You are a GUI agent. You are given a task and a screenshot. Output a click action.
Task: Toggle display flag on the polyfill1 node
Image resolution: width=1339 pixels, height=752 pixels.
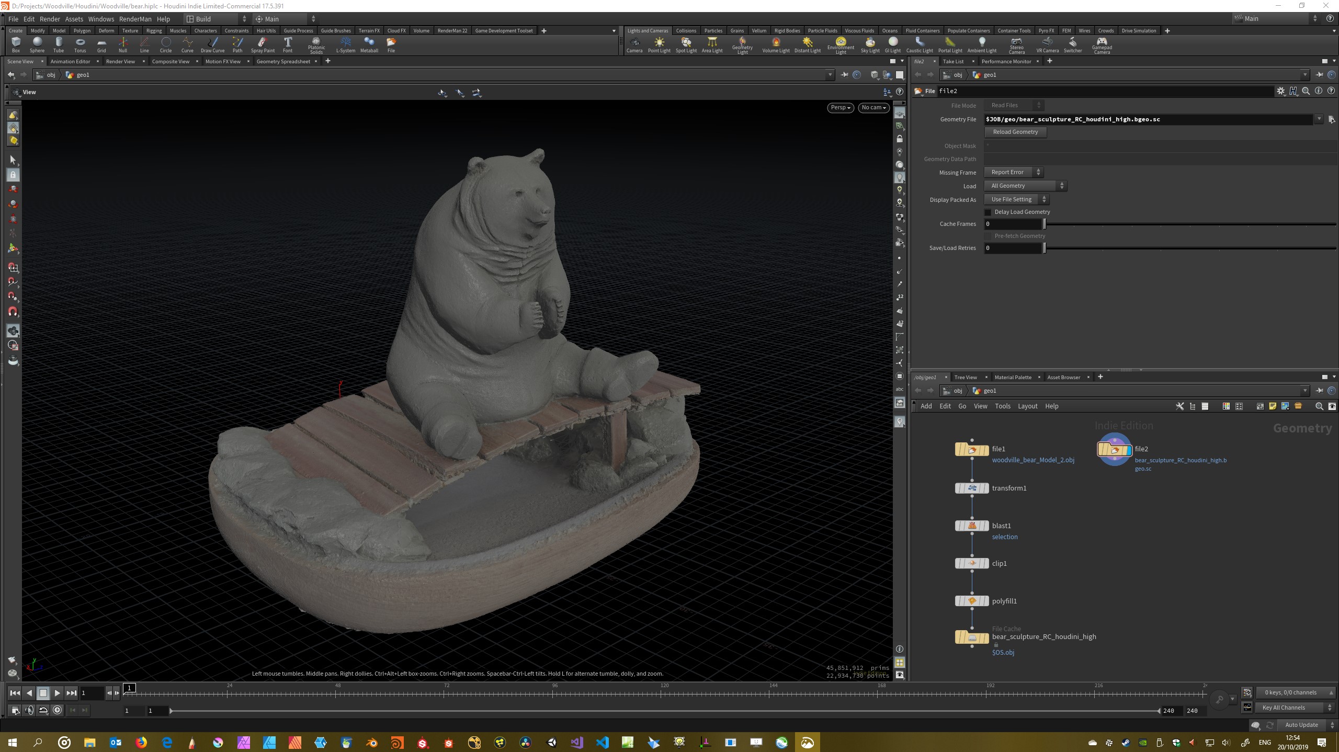(985, 601)
